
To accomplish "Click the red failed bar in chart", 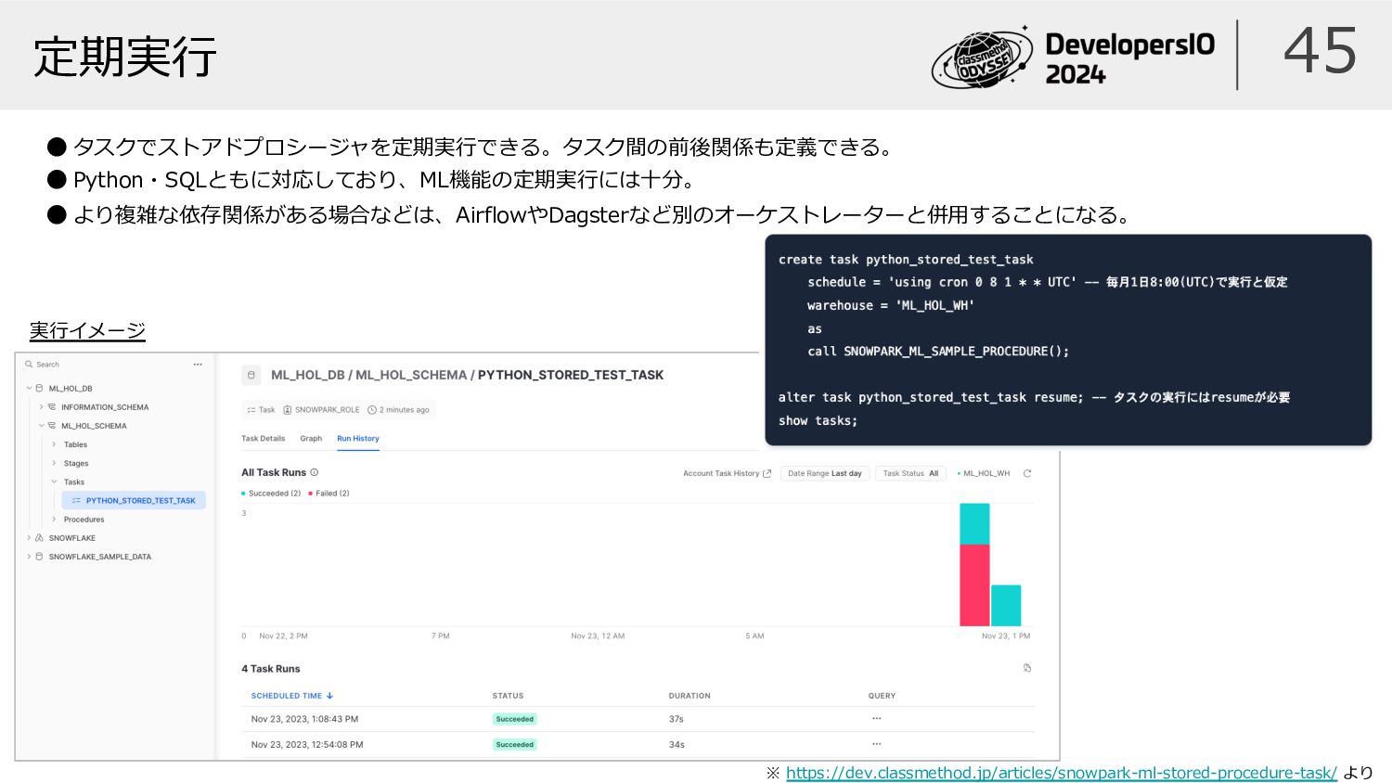I will coord(974,585).
